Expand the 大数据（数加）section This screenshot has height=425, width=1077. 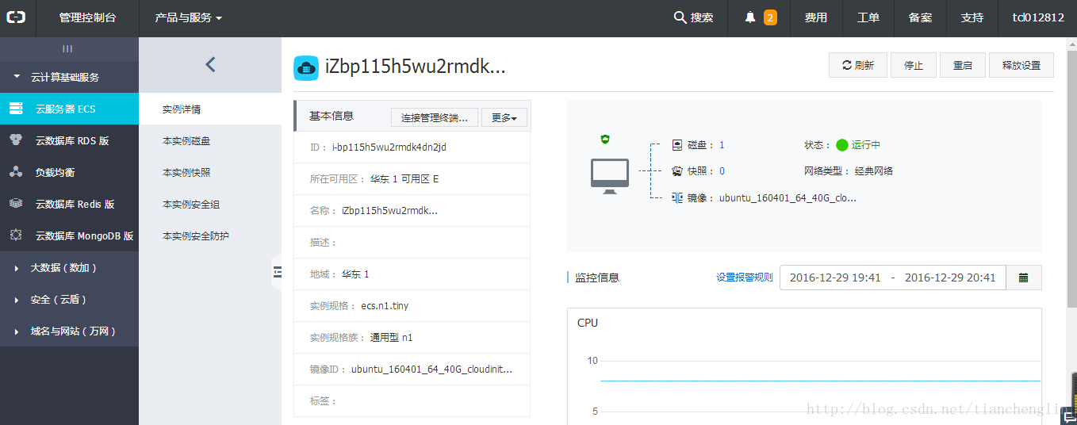69,268
